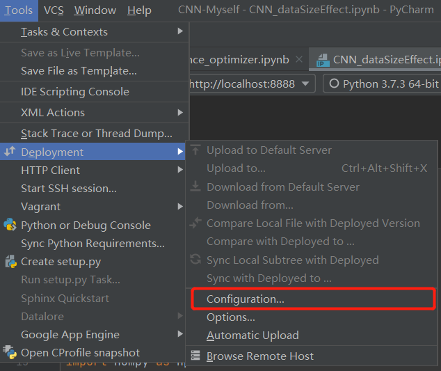This screenshot has width=441, height=371.
Task: Select Open CProfile snapshot
Action: point(93,353)
